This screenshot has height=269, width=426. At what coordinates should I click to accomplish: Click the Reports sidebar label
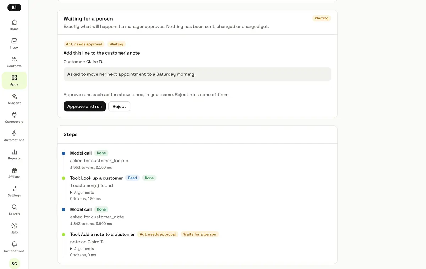[14, 158]
